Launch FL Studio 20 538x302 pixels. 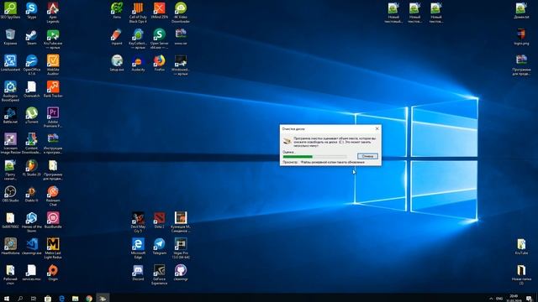(32, 168)
